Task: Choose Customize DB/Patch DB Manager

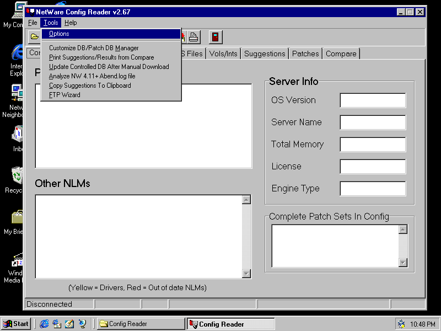Action: (x=111, y=48)
